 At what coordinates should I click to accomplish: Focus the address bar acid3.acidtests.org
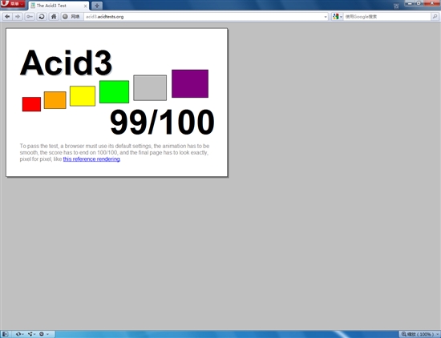pyautogui.click(x=204, y=17)
